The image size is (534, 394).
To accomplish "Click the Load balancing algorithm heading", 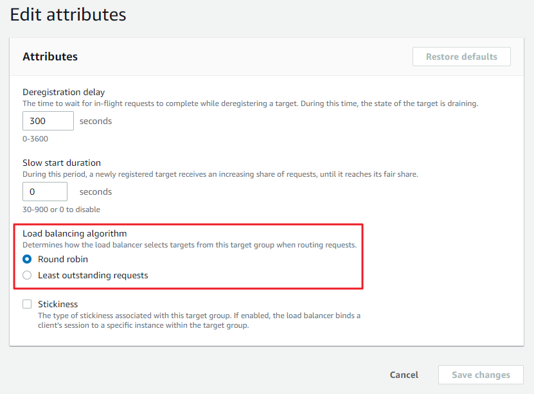I will [75, 233].
